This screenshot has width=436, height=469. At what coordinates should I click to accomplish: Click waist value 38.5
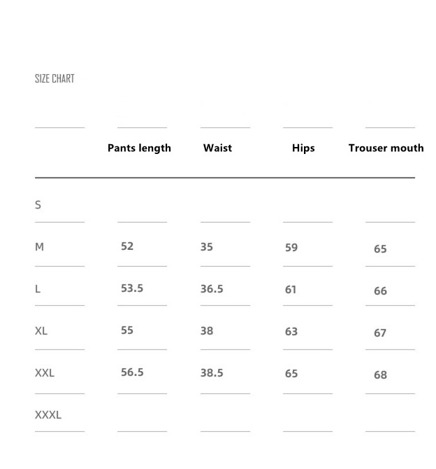click(212, 373)
